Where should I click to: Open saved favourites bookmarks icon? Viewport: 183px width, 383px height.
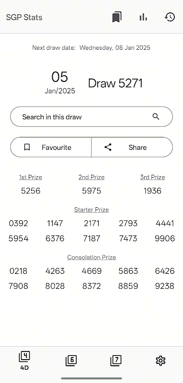pos(117,17)
